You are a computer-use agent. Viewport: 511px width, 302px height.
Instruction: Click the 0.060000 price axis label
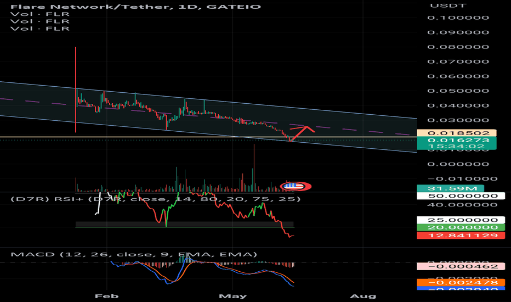458,76
